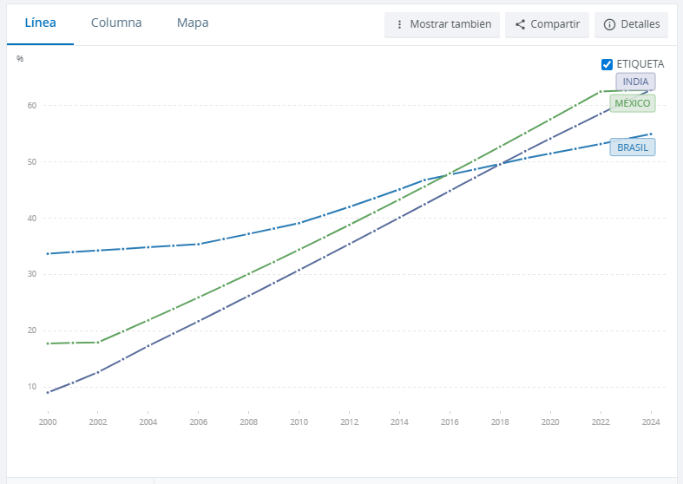
Task: Select the MÉXICO series label
Action: [633, 103]
